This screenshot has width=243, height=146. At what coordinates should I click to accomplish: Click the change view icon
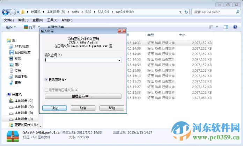(211, 27)
